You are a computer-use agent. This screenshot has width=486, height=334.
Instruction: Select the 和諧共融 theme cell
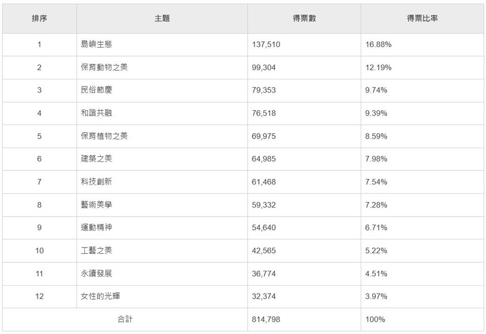click(x=96, y=113)
